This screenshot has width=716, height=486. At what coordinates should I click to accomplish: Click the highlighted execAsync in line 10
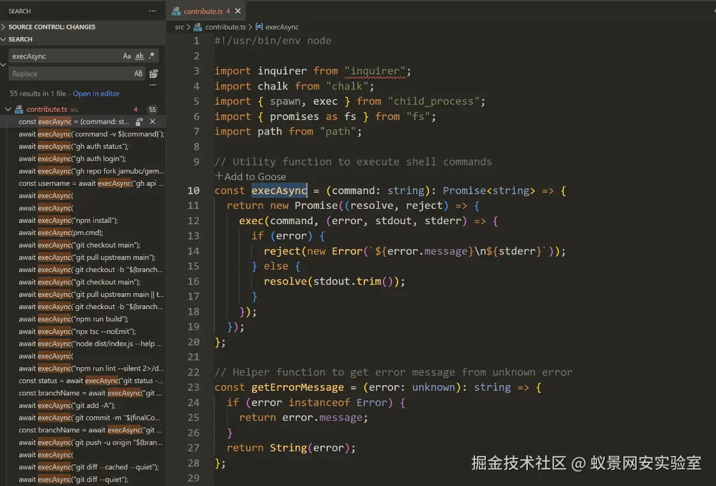click(279, 191)
